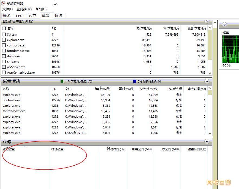Select conhost.exe row in disk activity list

click(105, 100)
